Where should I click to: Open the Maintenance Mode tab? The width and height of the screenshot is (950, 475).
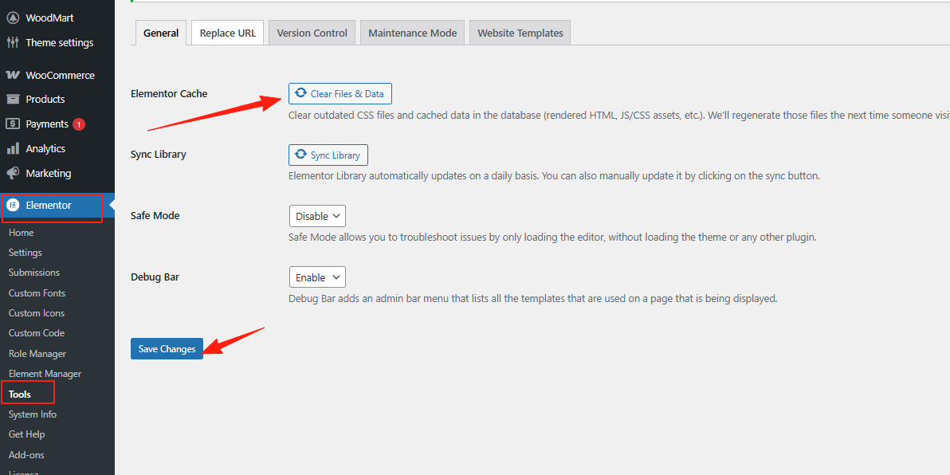click(412, 33)
